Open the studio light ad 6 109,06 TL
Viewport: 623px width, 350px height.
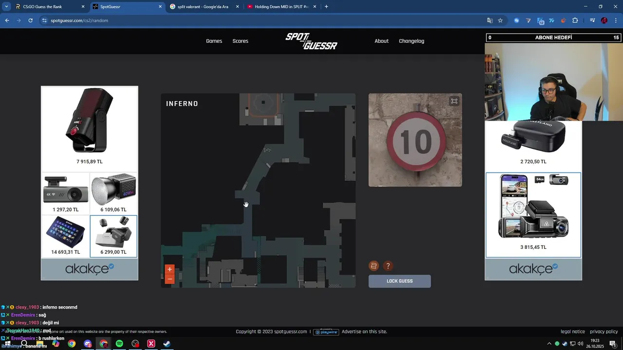pos(113,194)
